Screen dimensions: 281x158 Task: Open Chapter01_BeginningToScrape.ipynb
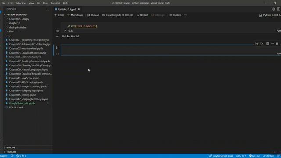point(29,40)
